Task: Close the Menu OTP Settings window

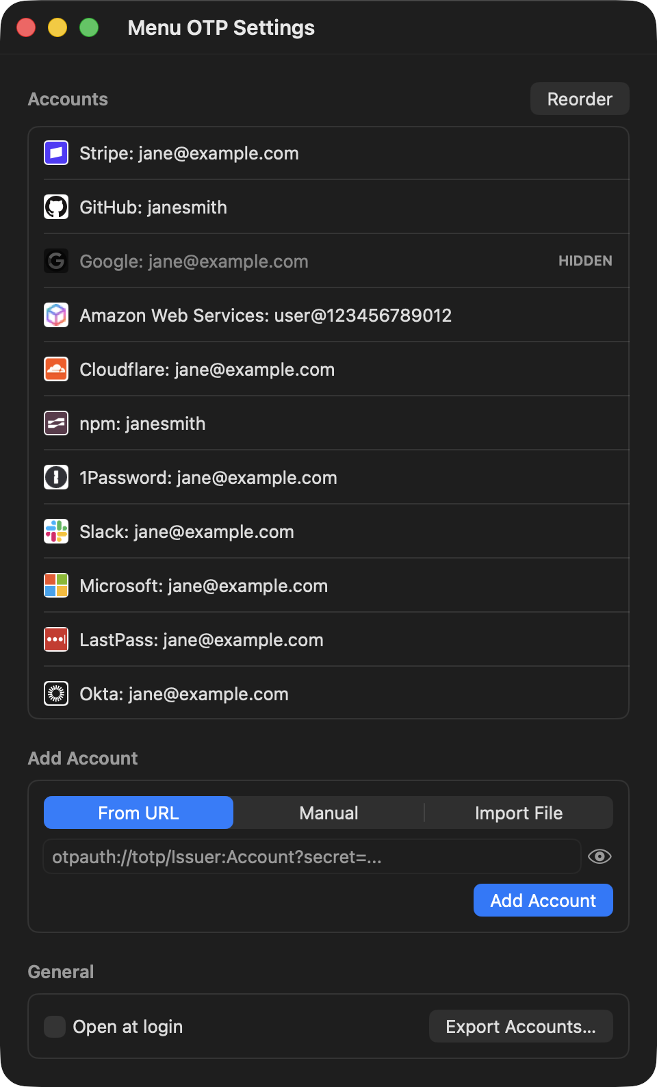Action: (26, 27)
